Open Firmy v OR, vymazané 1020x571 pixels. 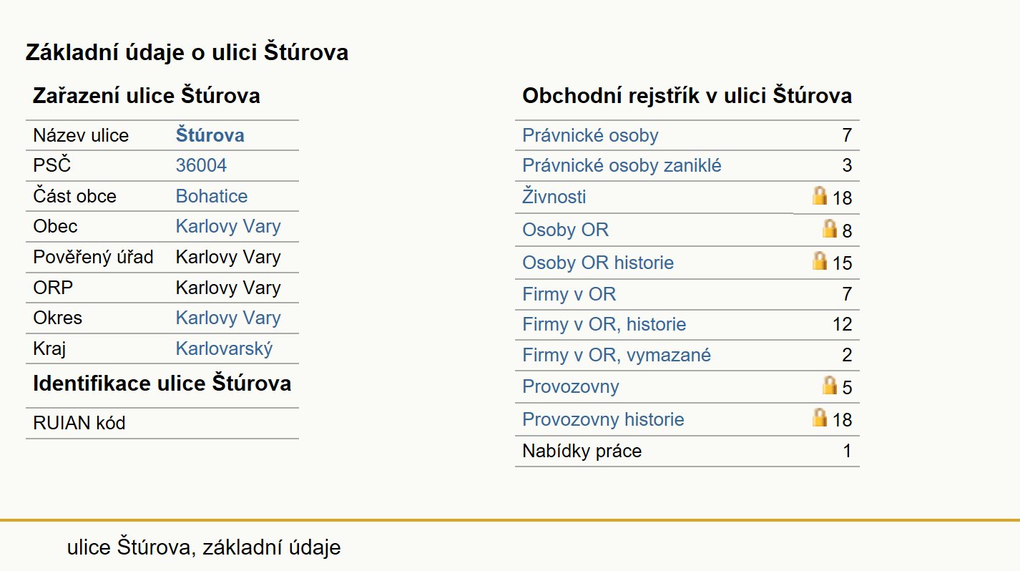[x=617, y=355]
